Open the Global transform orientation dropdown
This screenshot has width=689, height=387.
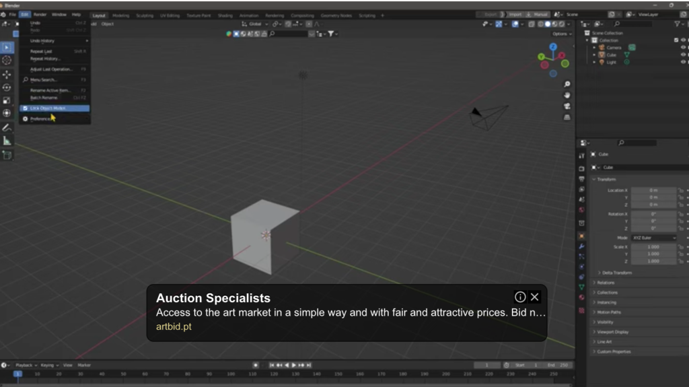click(x=255, y=24)
